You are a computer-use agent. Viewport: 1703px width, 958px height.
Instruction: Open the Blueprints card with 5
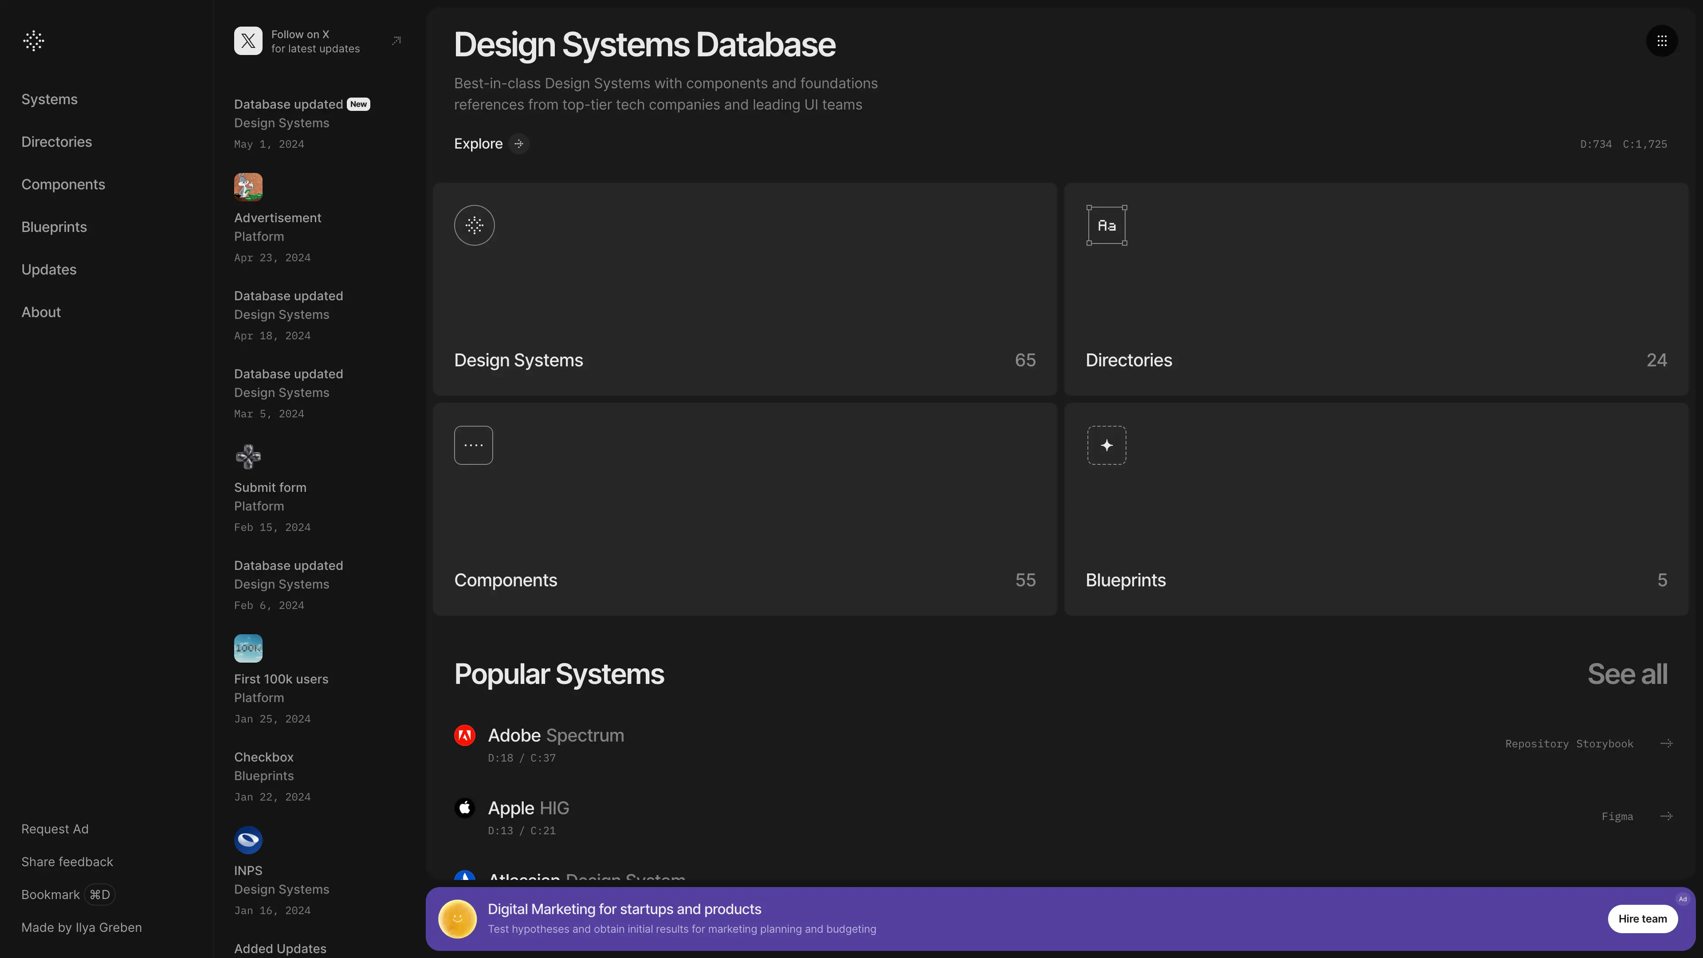(x=1377, y=510)
